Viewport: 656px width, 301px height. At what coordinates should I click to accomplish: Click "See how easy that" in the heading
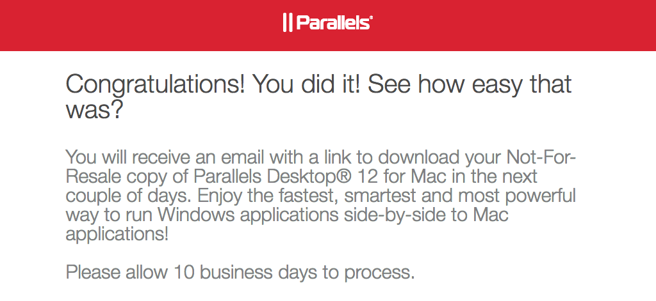[x=470, y=84]
